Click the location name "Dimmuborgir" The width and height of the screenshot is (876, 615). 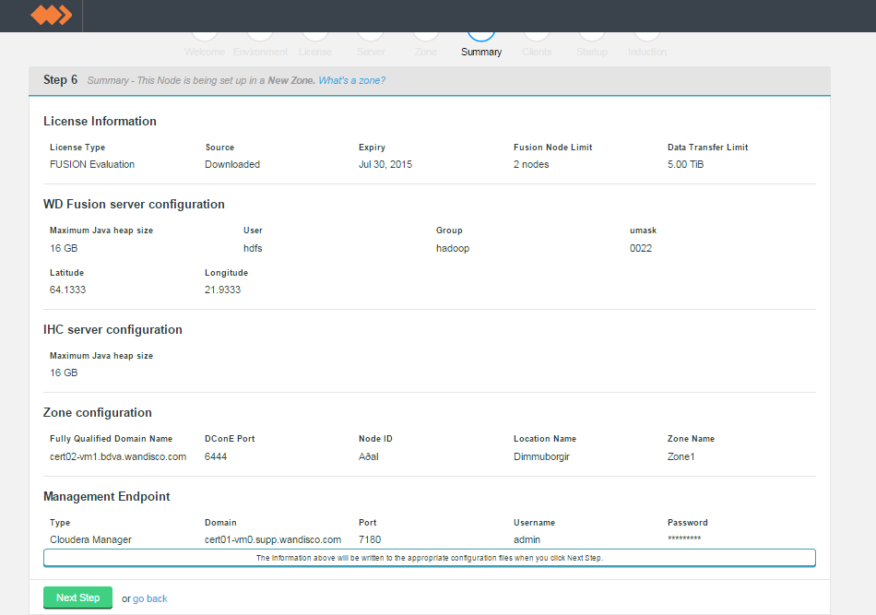[x=541, y=456]
